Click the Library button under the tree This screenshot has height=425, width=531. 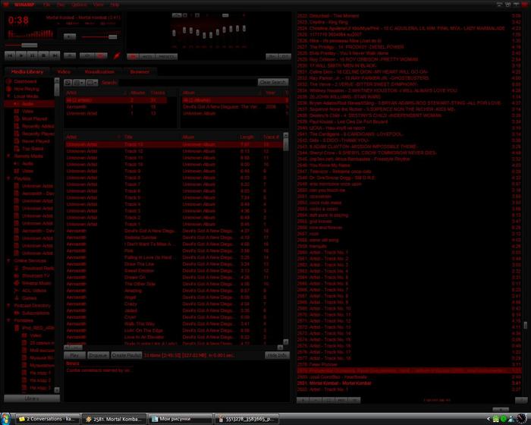point(32,398)
